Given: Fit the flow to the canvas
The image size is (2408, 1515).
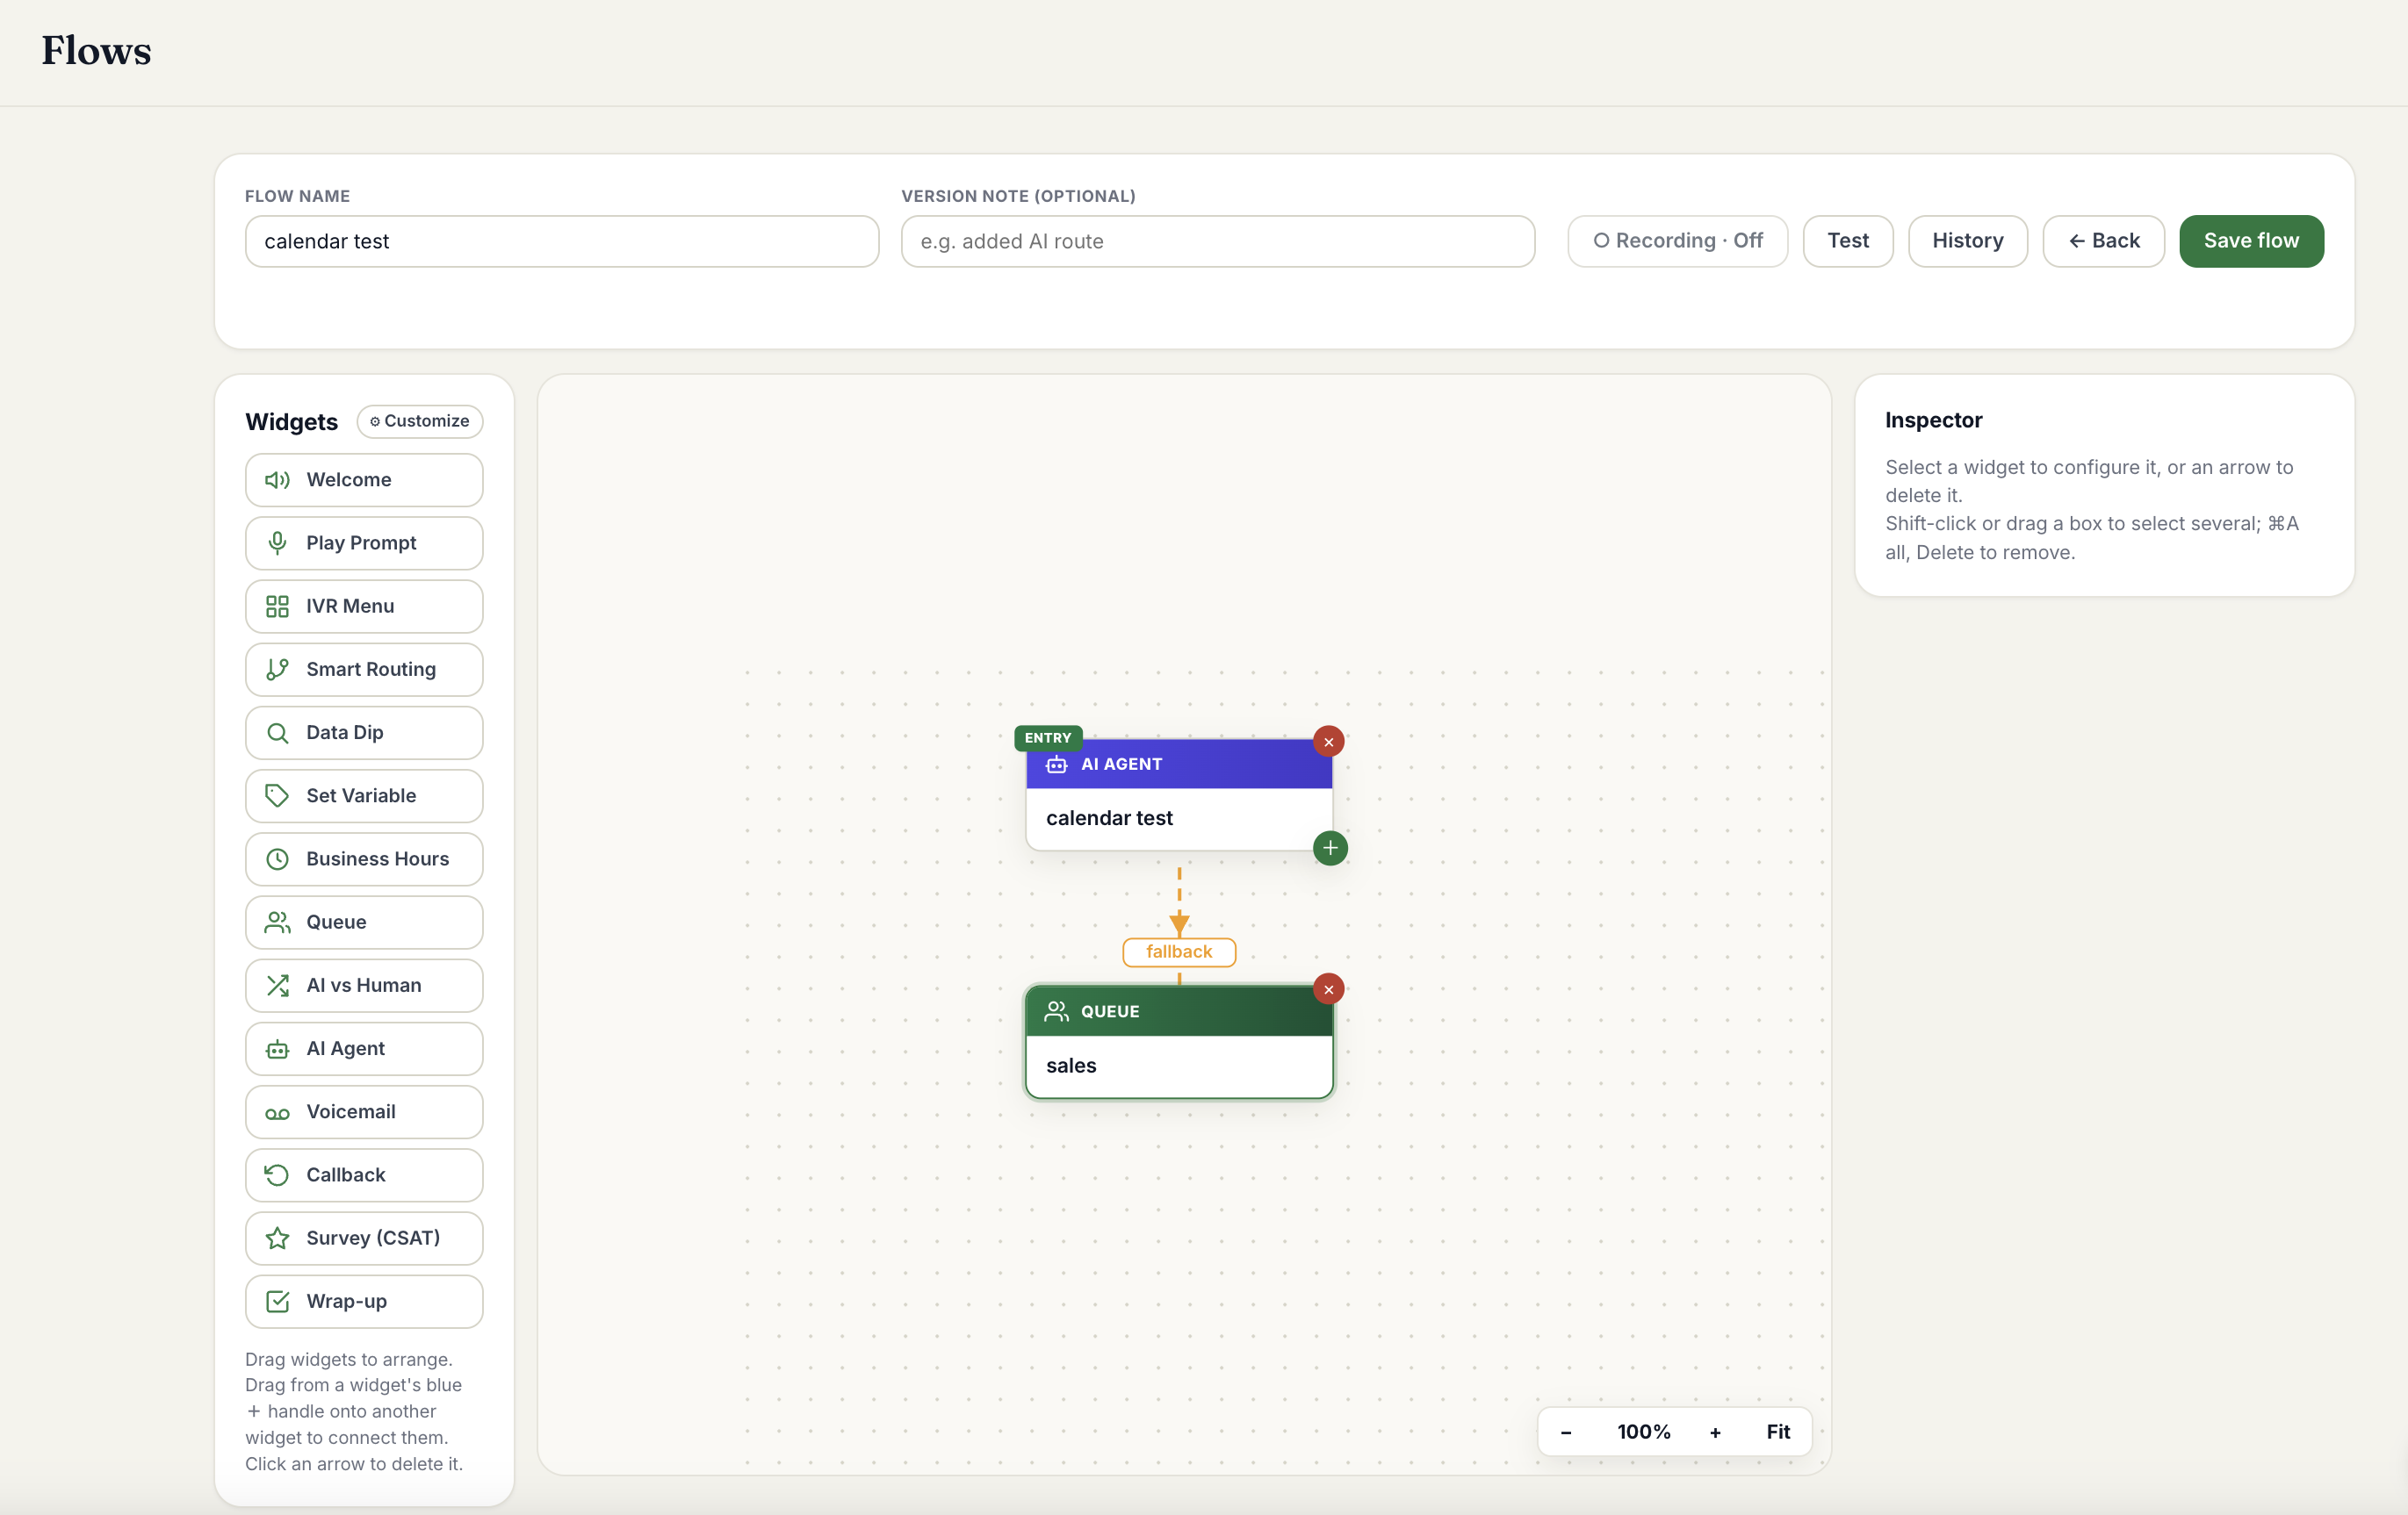Looking at the screenshot, I should tap(1778, 1432).
